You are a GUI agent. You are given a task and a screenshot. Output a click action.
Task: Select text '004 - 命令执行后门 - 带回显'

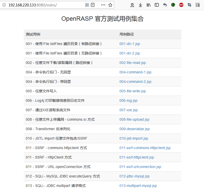[x=48, y=82]
